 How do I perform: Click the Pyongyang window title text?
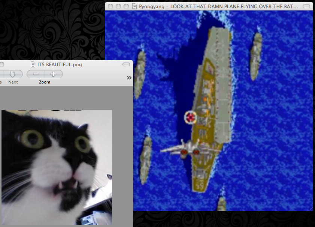tap(218, 7)
